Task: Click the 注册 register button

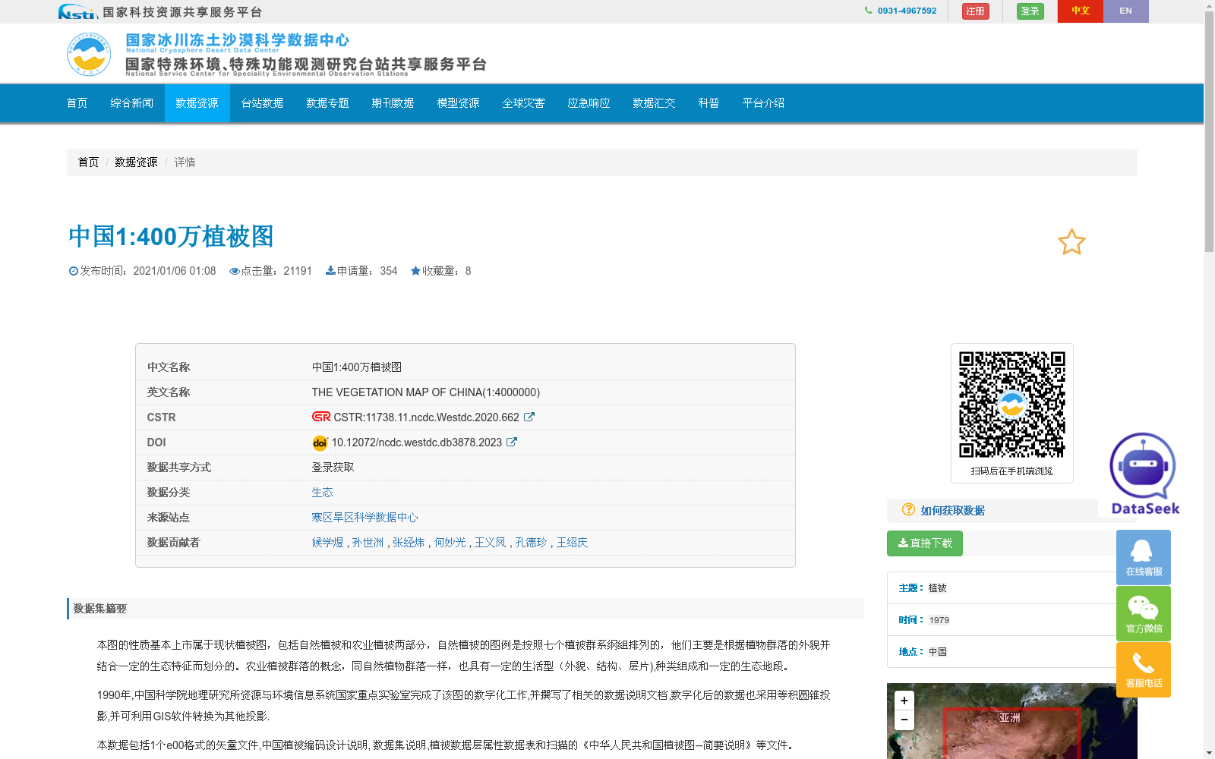Action: pos(976,11)
